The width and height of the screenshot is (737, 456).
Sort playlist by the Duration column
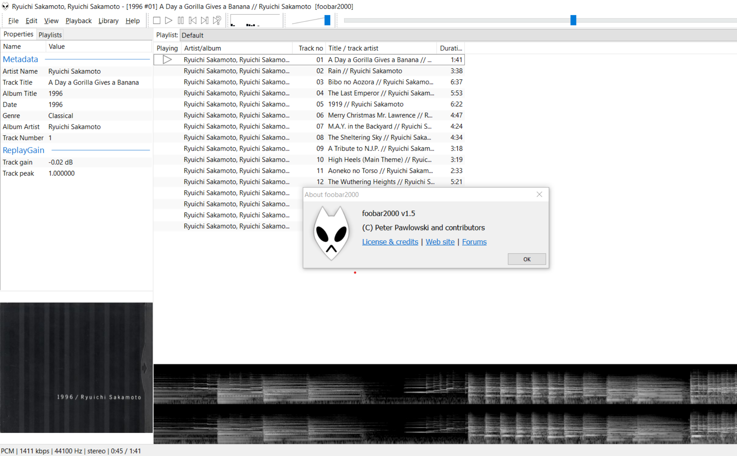450,48
